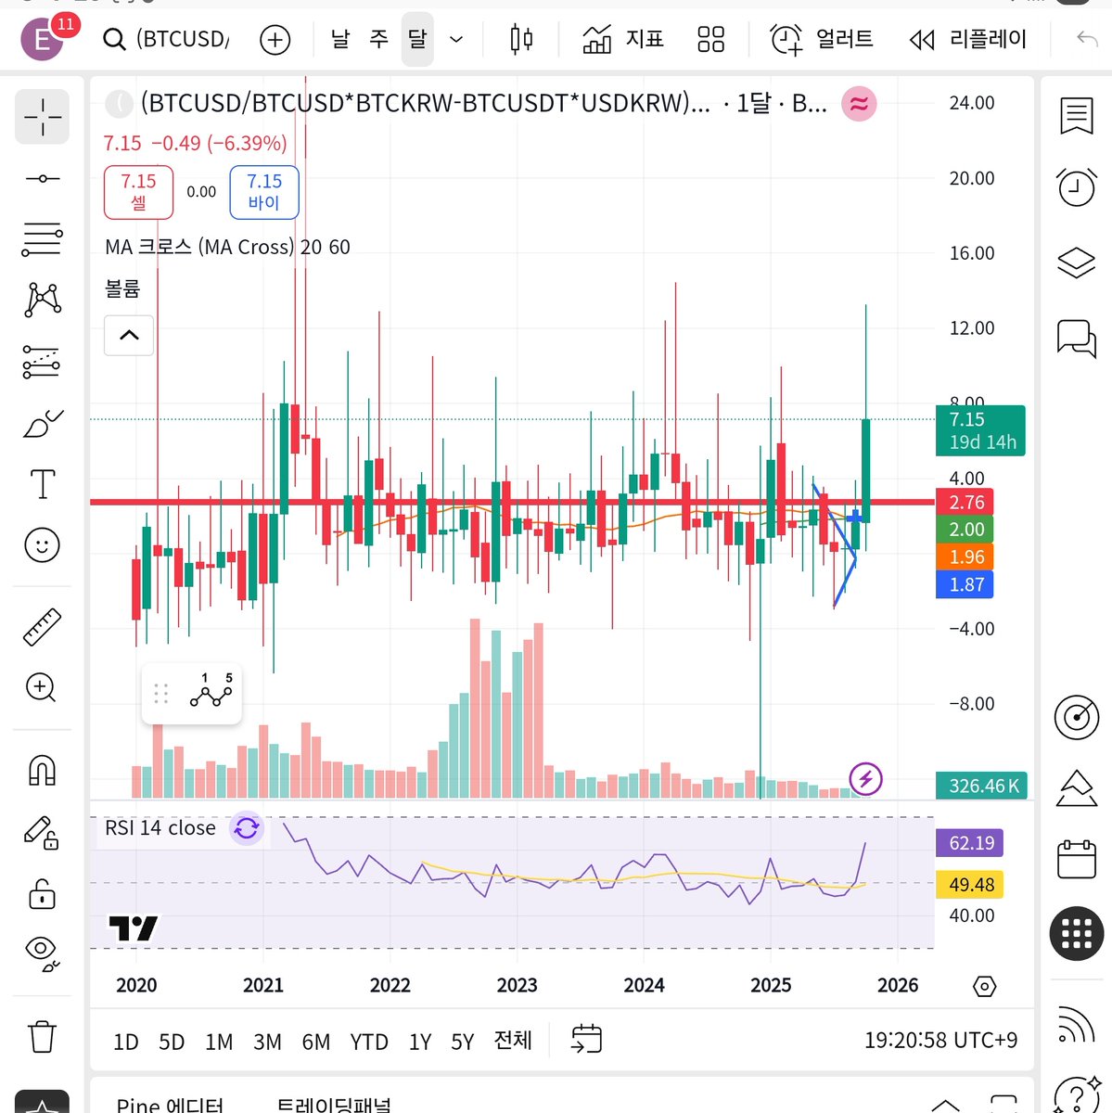Add symbol with the circled plus icon
Image resolution: width=1112 pixels, height=1113 pixels.
(x=275, y=40)
